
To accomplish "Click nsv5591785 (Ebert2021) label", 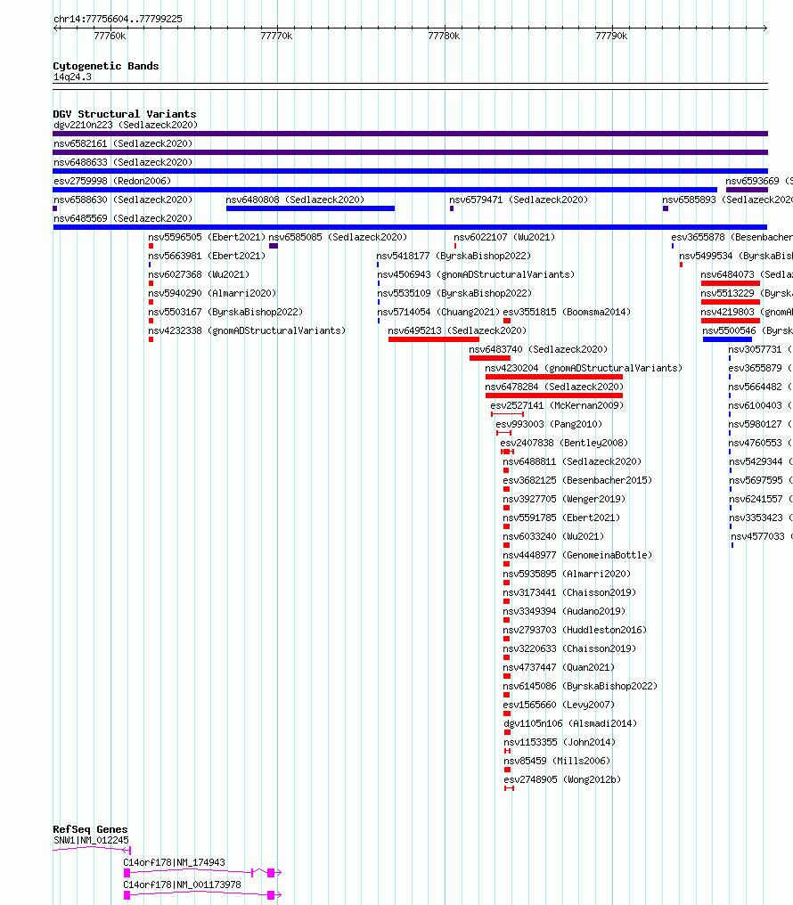I will 561,518.
